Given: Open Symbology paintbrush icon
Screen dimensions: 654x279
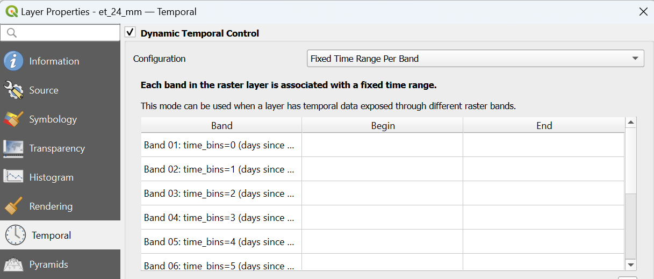Looking at the screenshot, I should [x=13, y=119].
